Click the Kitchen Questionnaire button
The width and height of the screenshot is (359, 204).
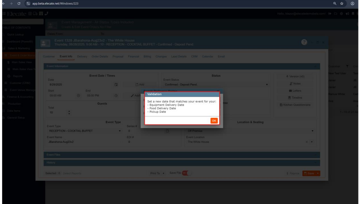tap(295, 105)
